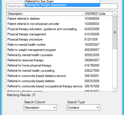Select Referral for home physical therapy row
The width and height of the screenshot is (124, 115).
coord(60,65)
